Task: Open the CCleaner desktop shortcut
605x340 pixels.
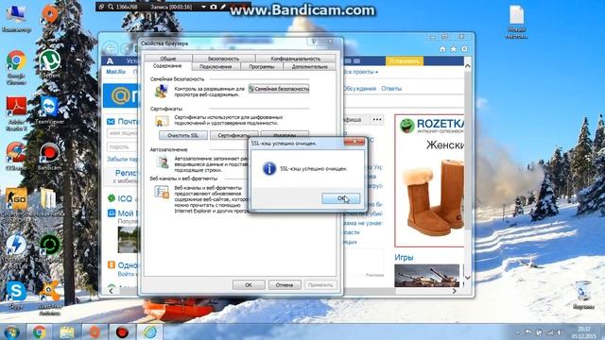Action: click(x=16, y=157)
